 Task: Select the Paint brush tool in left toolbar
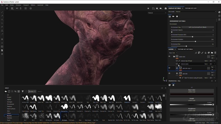pos(2,12)
